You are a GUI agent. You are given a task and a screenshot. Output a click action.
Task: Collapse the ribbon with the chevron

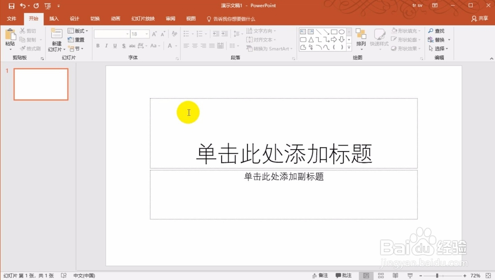point(492,59)
